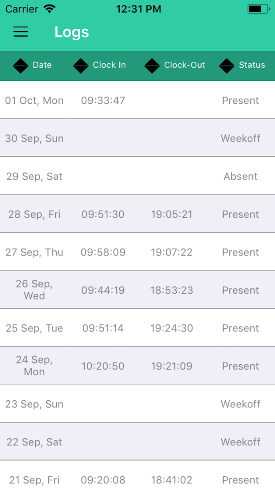Select the 29 Sep, Sat Absent row

pos(137,176)
